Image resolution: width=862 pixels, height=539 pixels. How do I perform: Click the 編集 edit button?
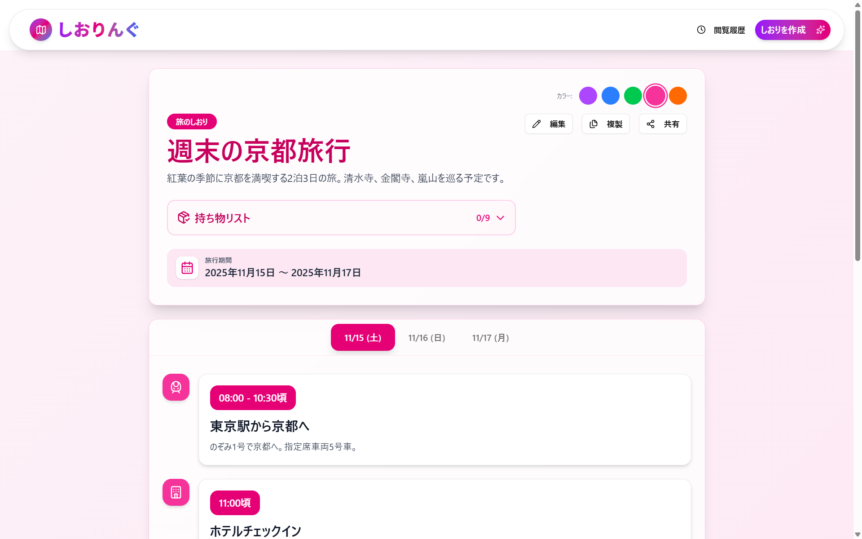tap(549, 124)
